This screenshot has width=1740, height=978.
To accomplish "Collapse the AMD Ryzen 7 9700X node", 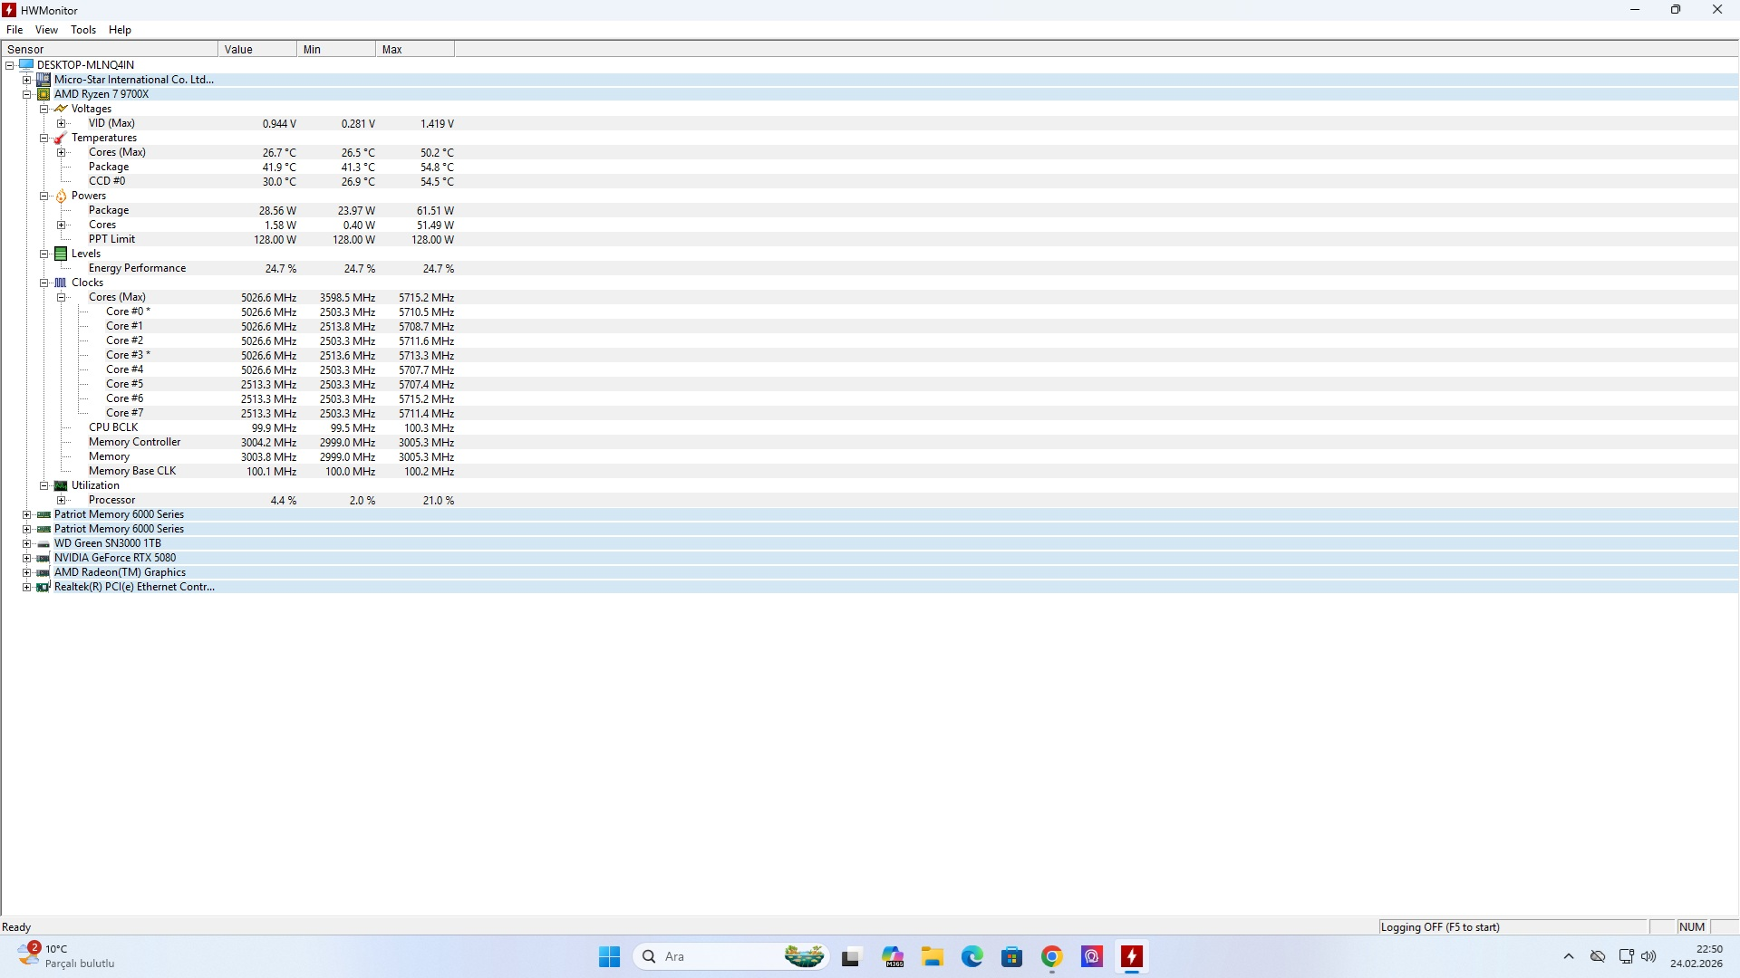I will pyautogui.click(x=27, y=94).
